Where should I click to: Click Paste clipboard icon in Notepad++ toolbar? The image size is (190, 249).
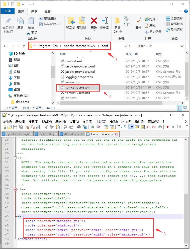click(x=58, y=127)
